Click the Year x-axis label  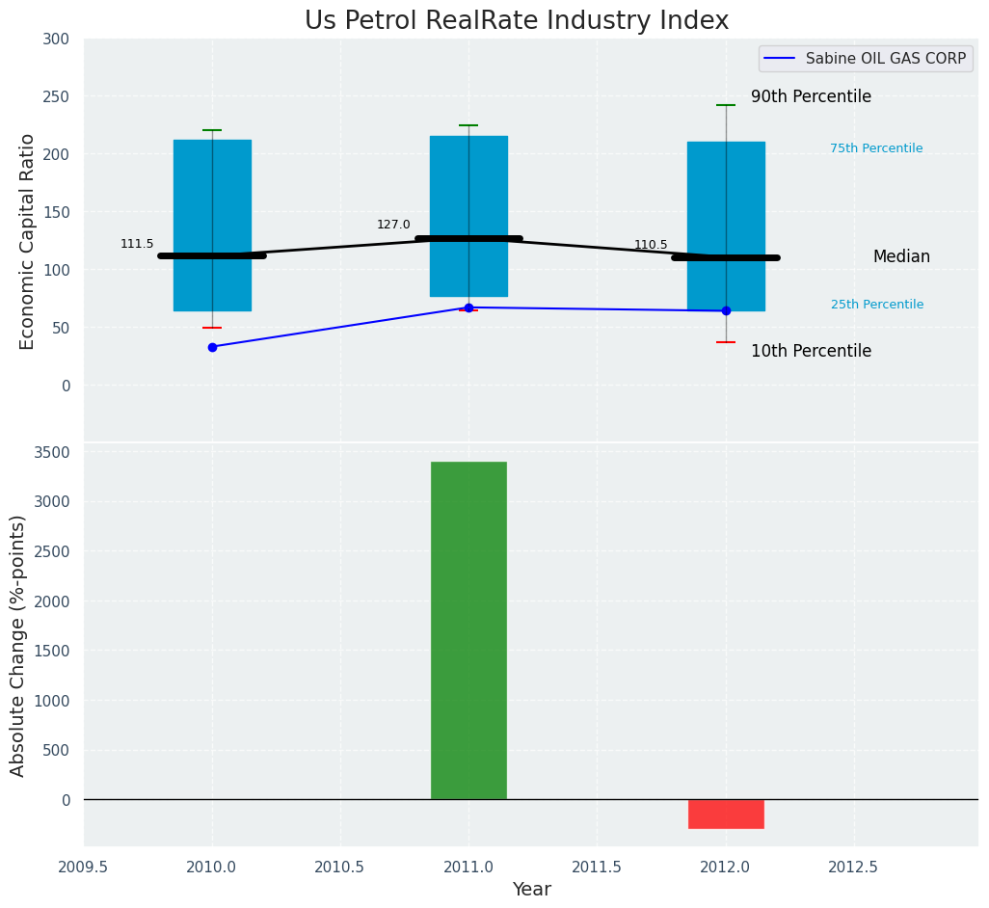[531, 890]
